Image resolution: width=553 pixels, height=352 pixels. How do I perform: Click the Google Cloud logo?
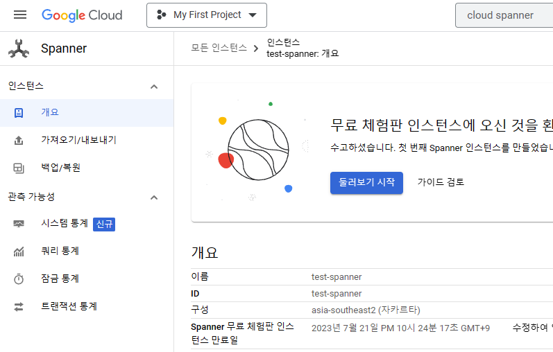[x=82, y=15]
